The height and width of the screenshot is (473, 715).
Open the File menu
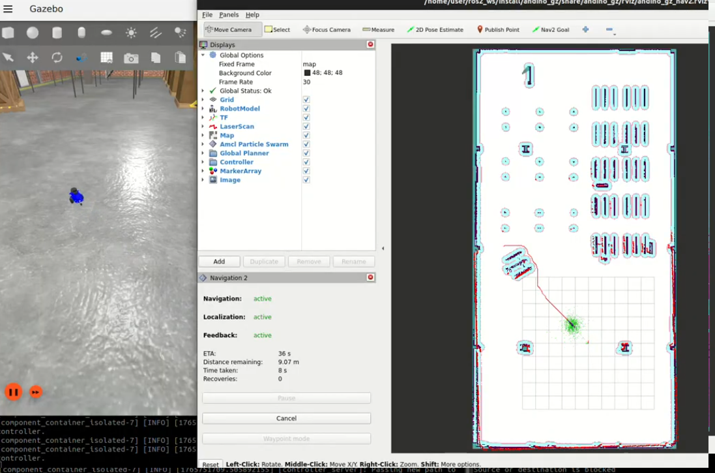pyautogui.click(x=207, y=14)
